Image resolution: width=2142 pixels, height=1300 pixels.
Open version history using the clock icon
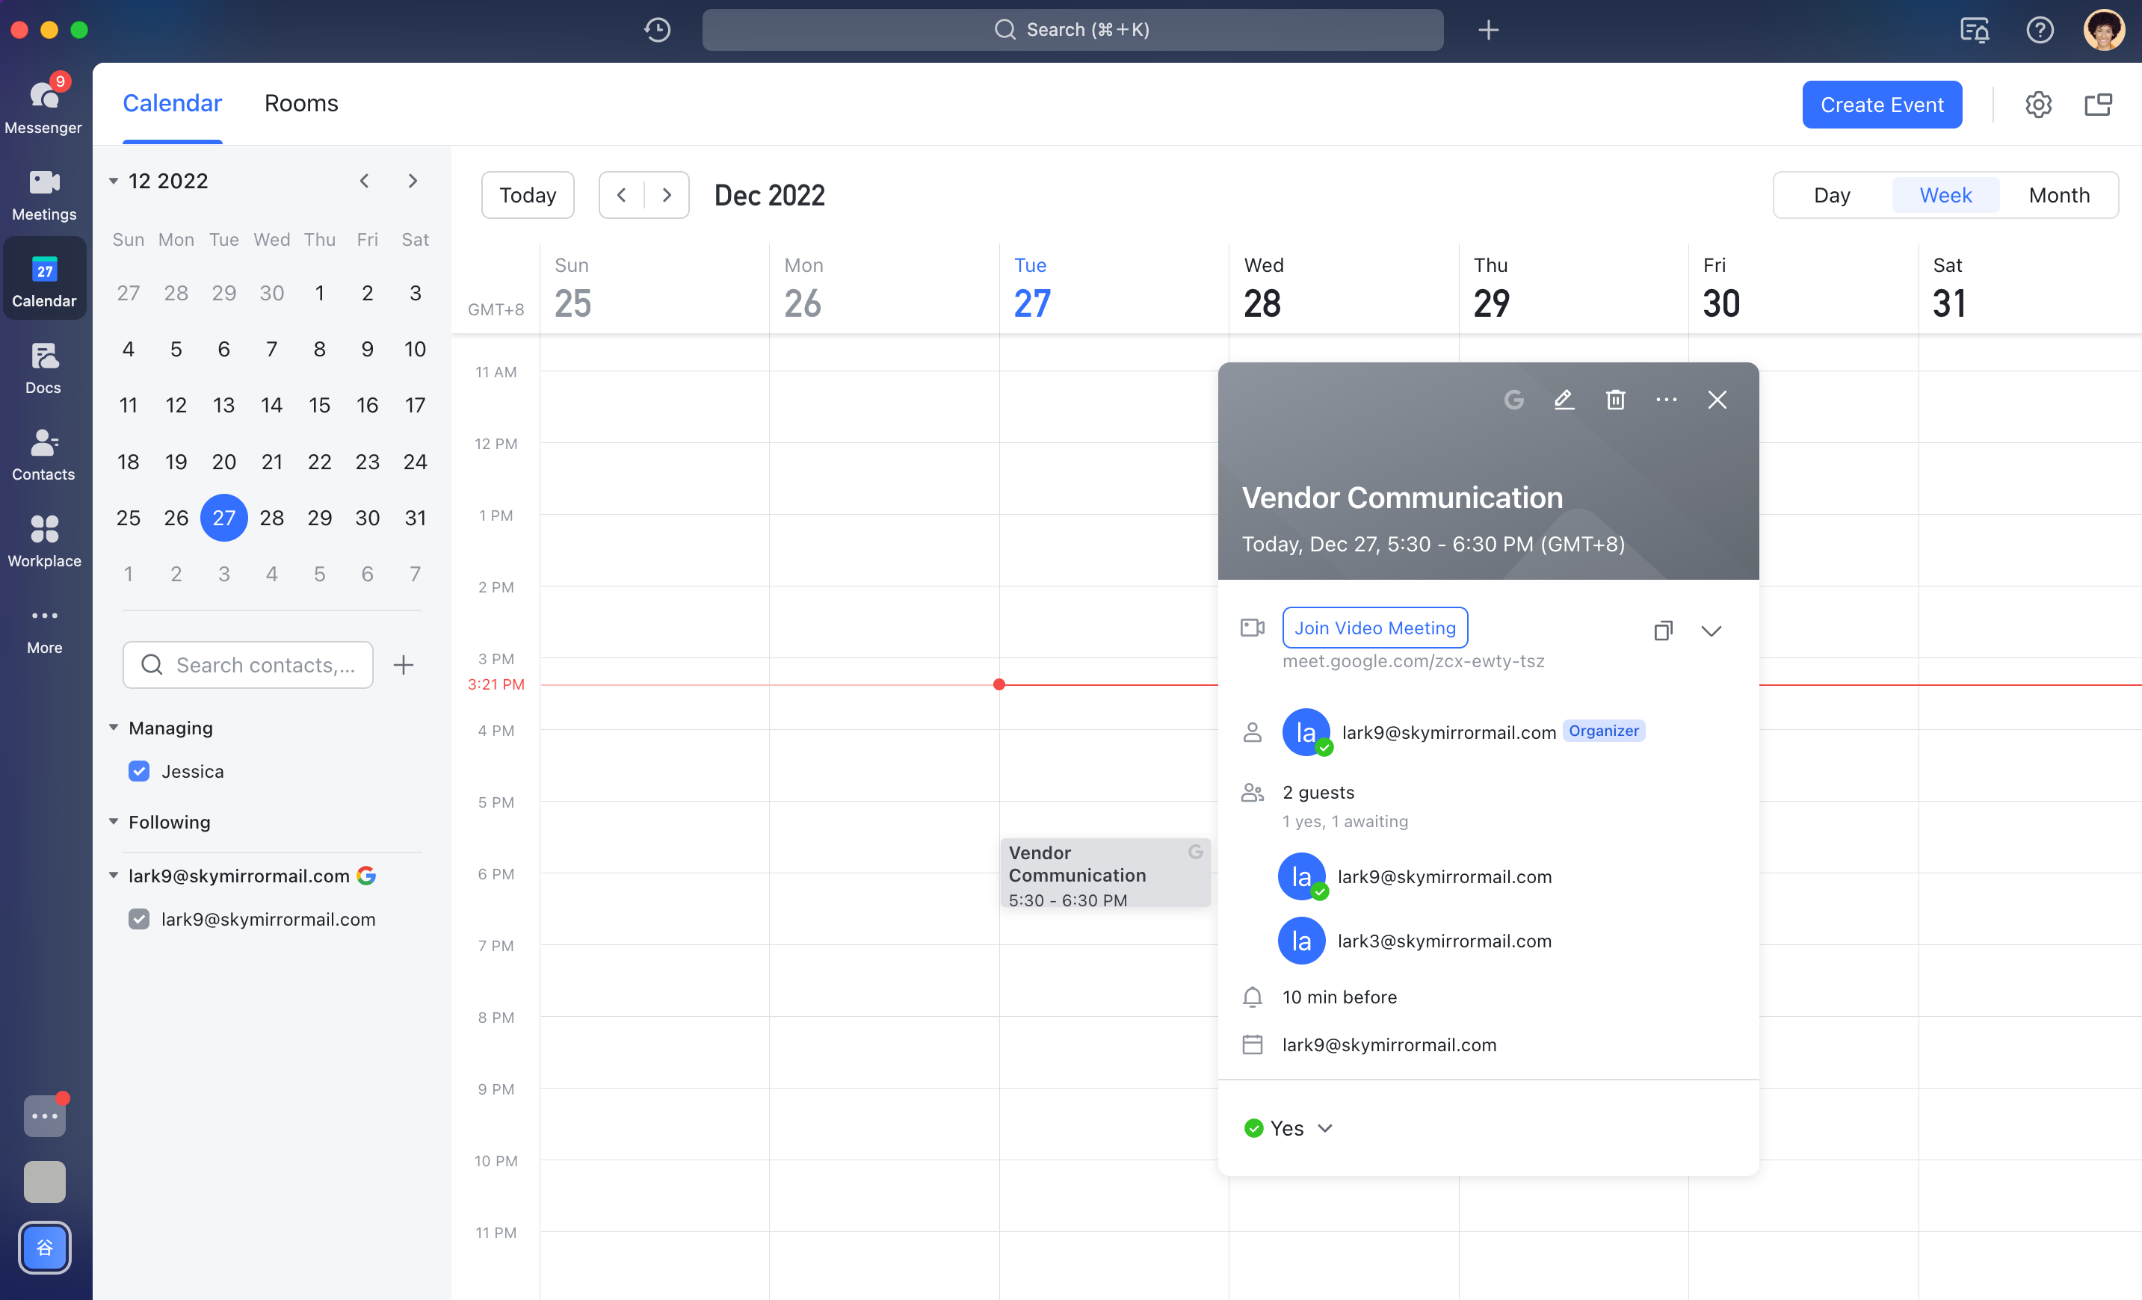coord(657,30)
